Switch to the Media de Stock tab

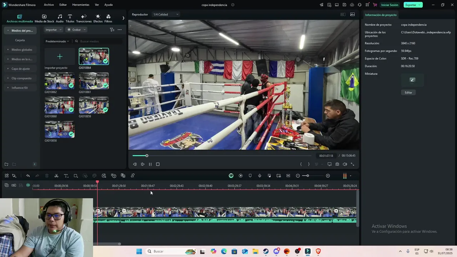44,19
